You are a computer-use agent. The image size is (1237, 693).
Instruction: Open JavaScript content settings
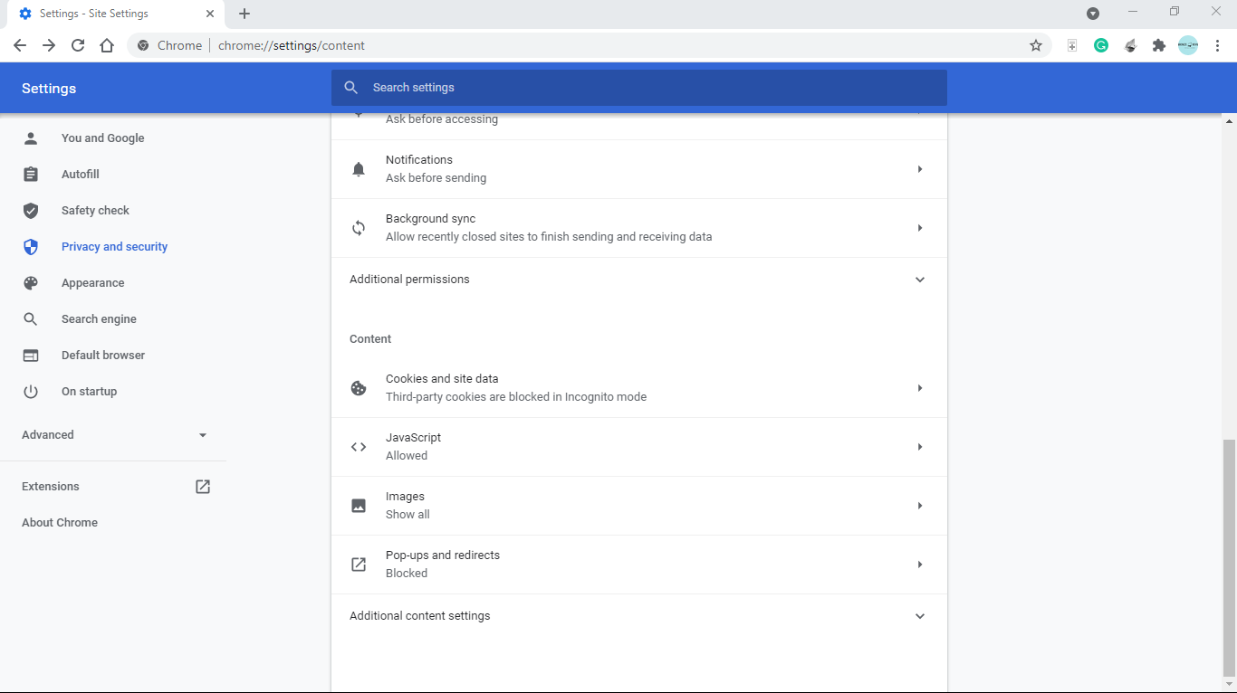click(x=638, y=447)
